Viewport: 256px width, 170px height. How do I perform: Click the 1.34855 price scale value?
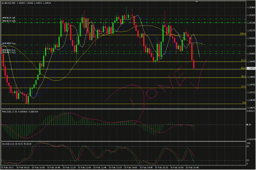(x=251, y=77)
